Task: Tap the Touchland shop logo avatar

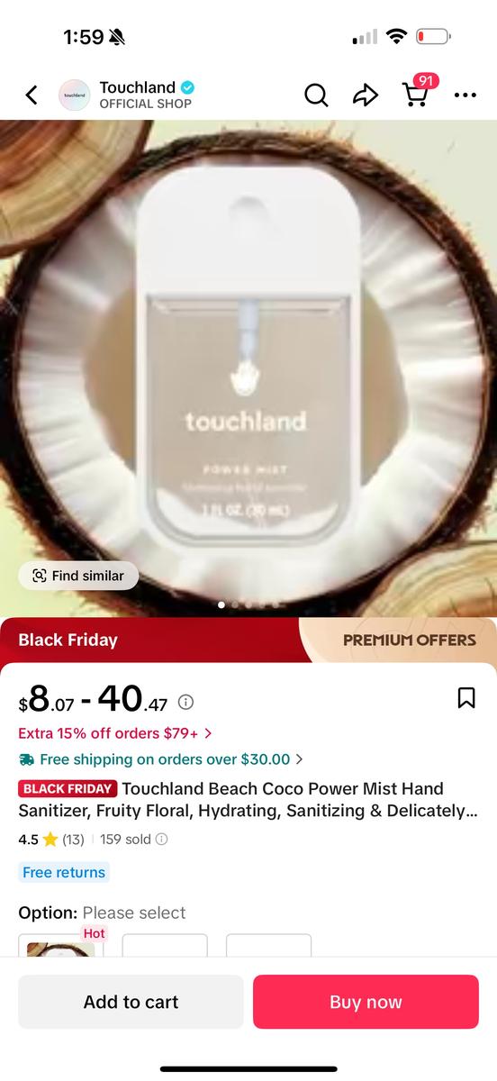Action: 75,95
